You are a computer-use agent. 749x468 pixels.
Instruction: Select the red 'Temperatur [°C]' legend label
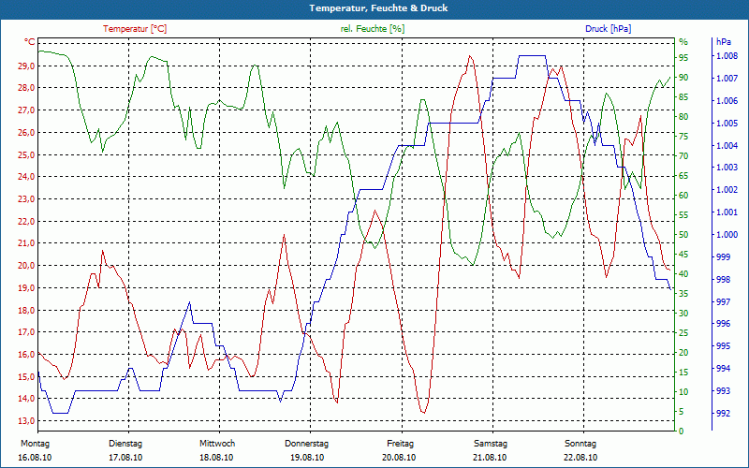point(135,29)
